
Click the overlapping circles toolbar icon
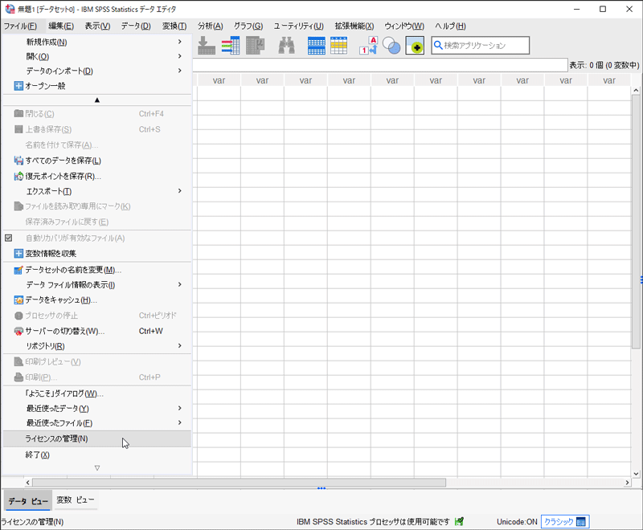pos(391,46)
